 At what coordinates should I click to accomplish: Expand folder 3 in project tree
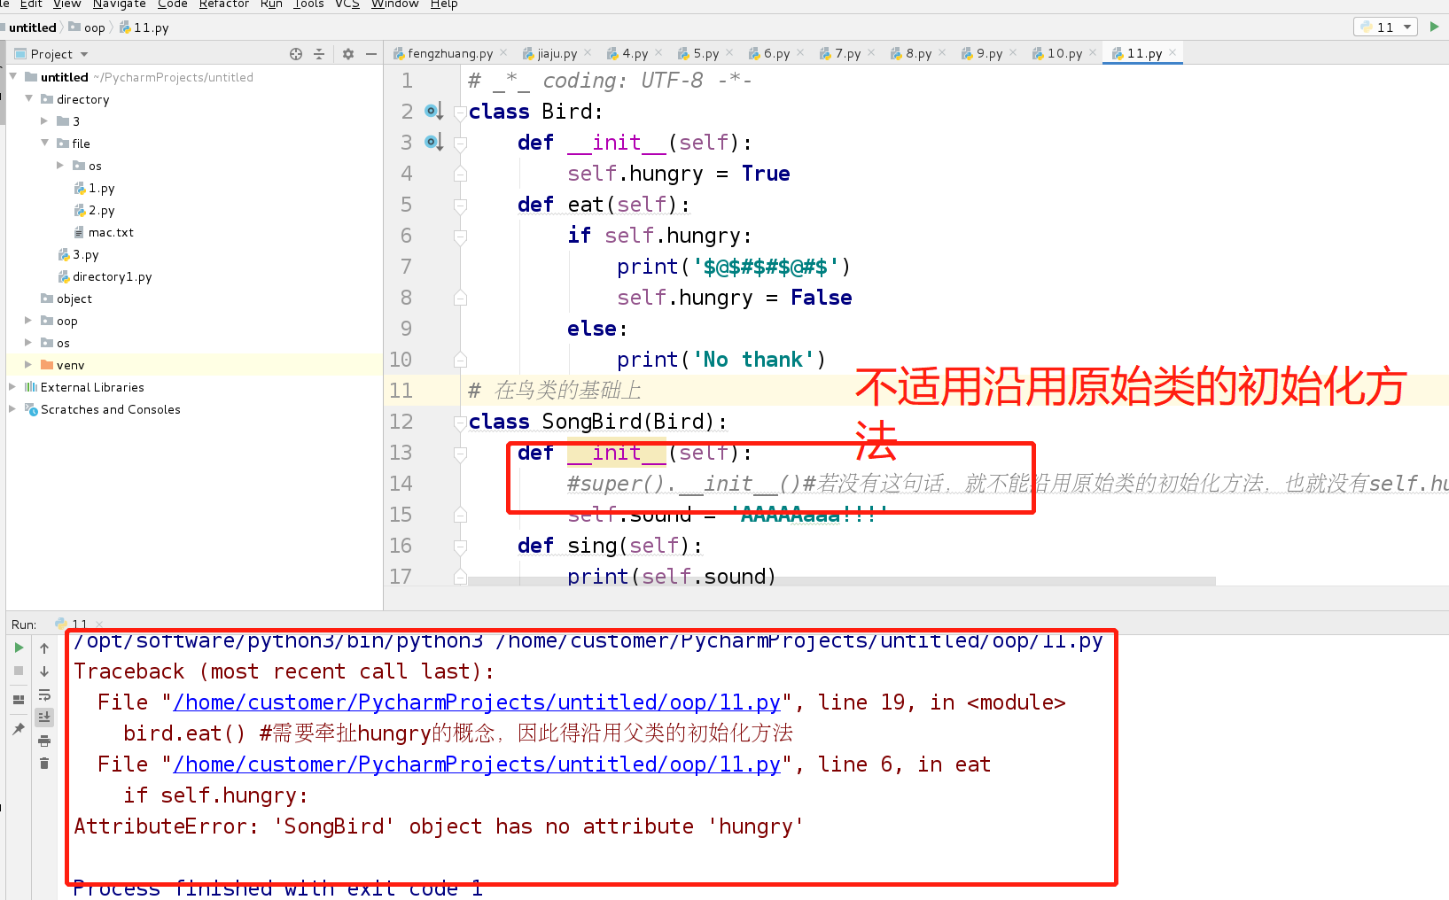click(x=44, y=120)
